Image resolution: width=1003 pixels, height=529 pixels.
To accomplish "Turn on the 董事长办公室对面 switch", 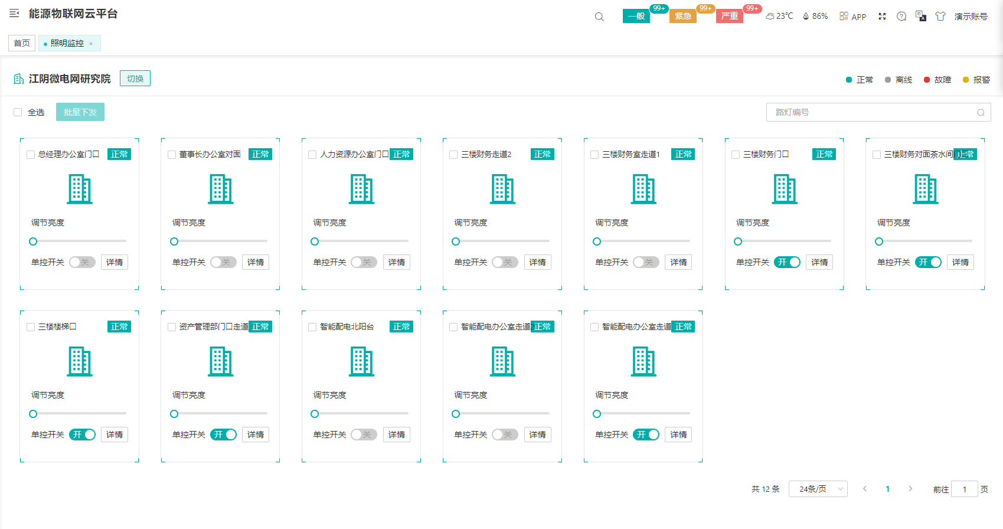I will click(223, 262).
